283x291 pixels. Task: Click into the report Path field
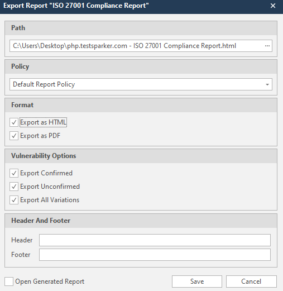pos(137,46)
